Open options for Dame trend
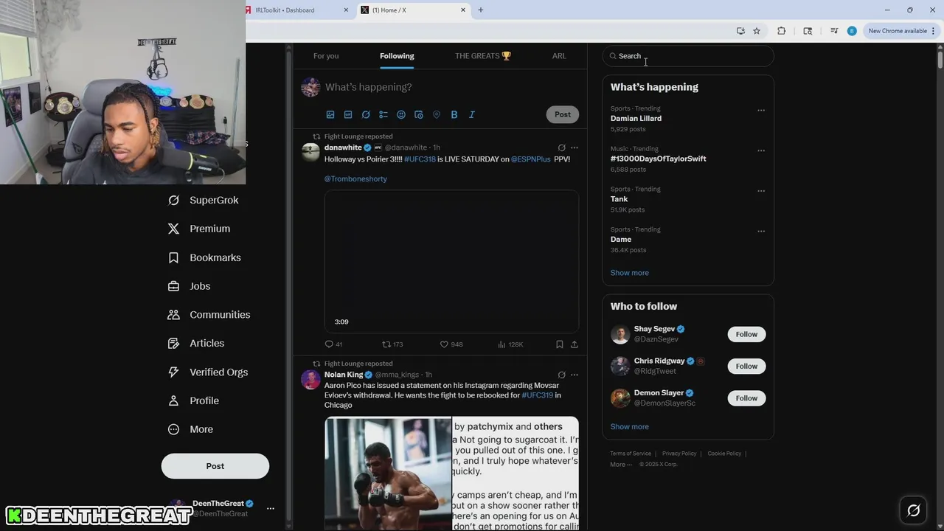Image resolution: width=944 pixels, height=531 pixels. point(761,231)
